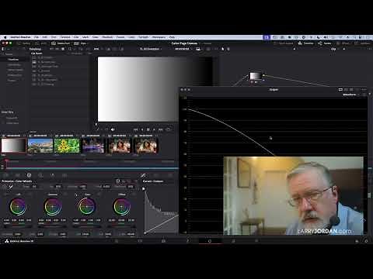Open the Clips dropdown in top-left toolbar
Screen dimensions: 373x279
(81, 43)
